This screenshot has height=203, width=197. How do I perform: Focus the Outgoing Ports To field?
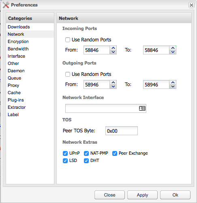click(x=156, y=84)
